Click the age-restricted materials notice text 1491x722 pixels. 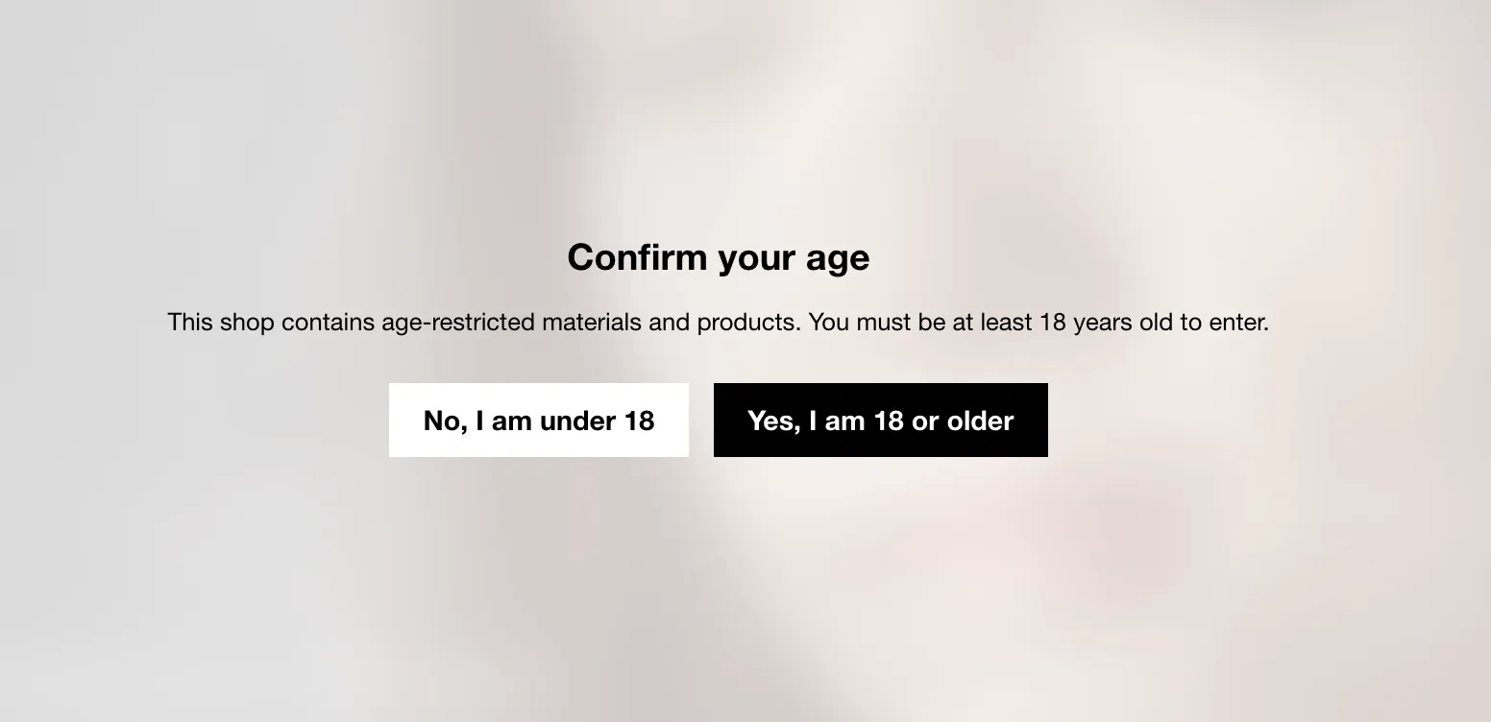click(x=719, y=323)
